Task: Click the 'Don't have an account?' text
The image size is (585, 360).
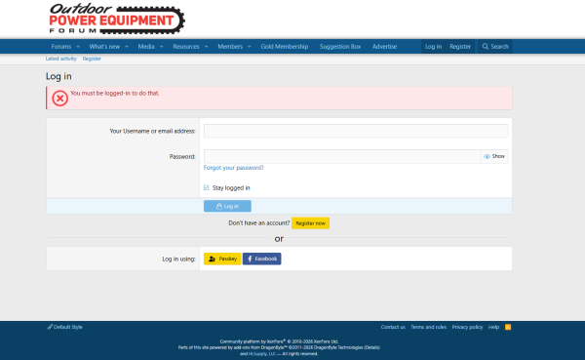Action: (259, 223)
